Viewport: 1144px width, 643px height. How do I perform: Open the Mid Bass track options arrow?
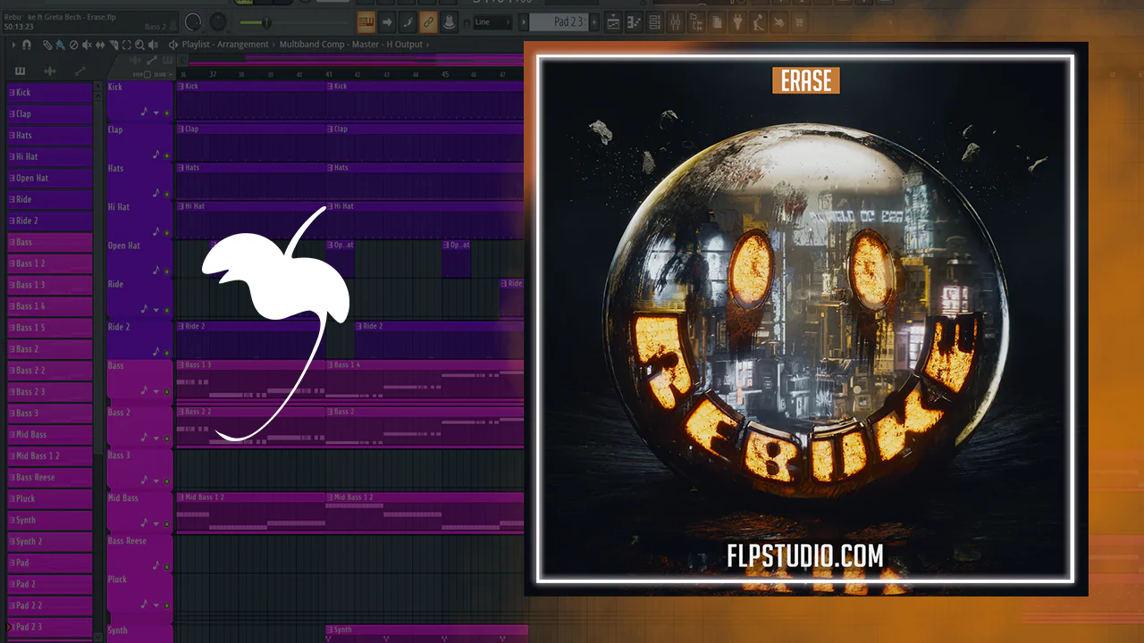pyautogui.click(x=156, y=524)
